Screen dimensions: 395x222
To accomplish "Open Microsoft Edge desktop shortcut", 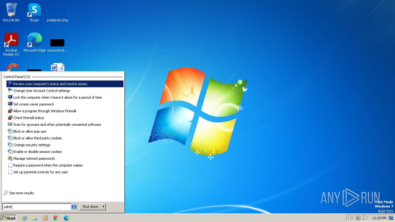I will [x=34, y=43].
